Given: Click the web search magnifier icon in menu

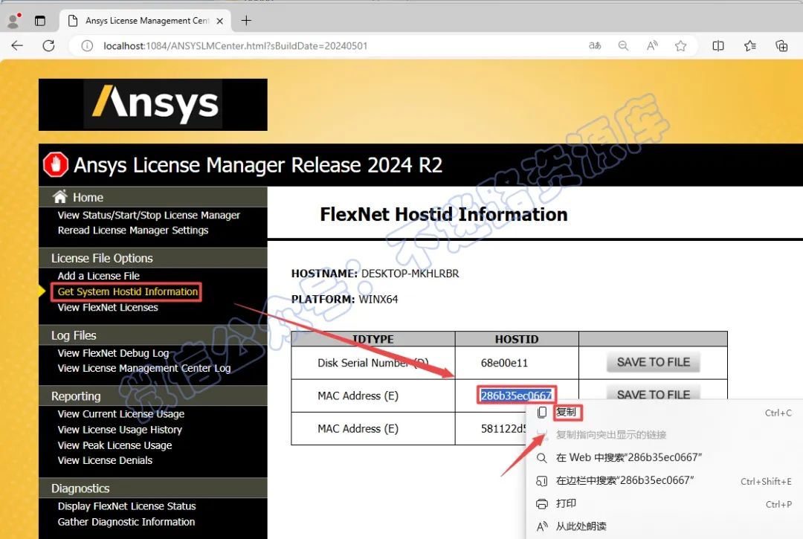Looking at the screenshot, I should 542,458.
